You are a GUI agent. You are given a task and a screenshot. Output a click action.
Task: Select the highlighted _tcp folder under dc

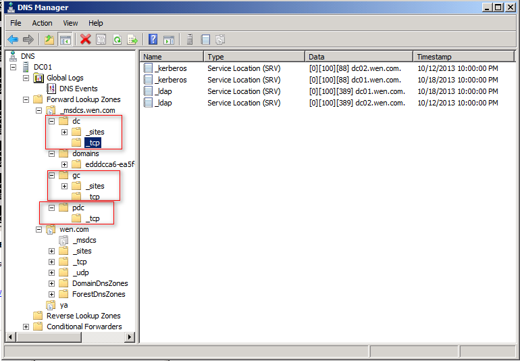tap(93, 143)
